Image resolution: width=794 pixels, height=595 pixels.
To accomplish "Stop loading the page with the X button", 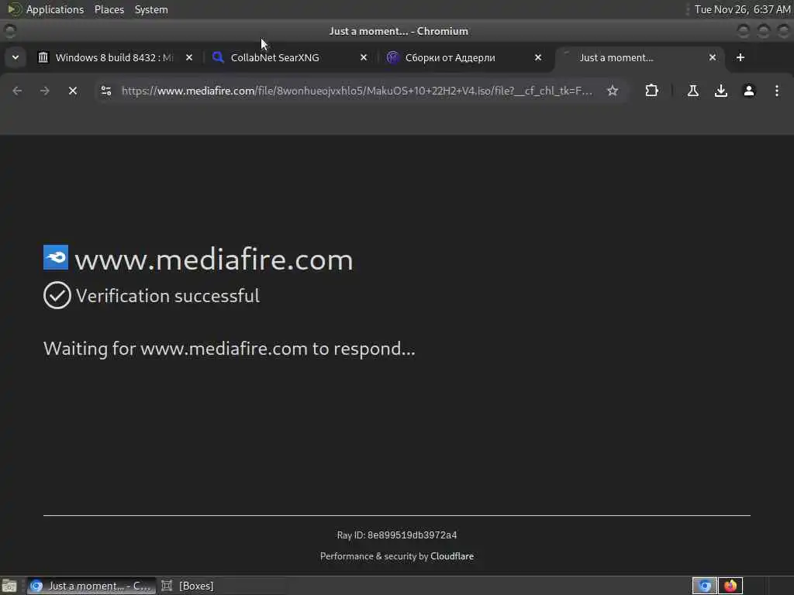I will coord(73,91).
